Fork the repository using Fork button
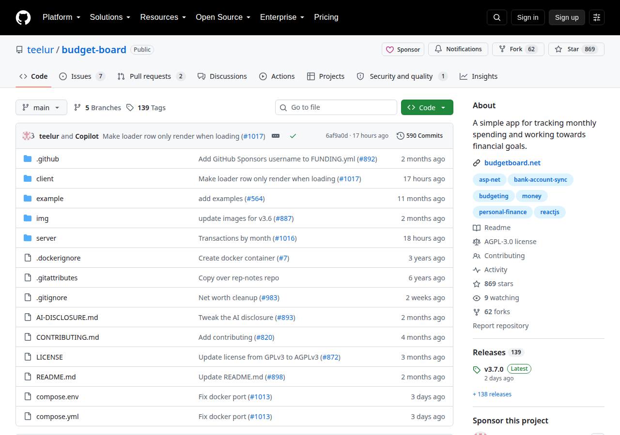 click(x=518, y=49)
